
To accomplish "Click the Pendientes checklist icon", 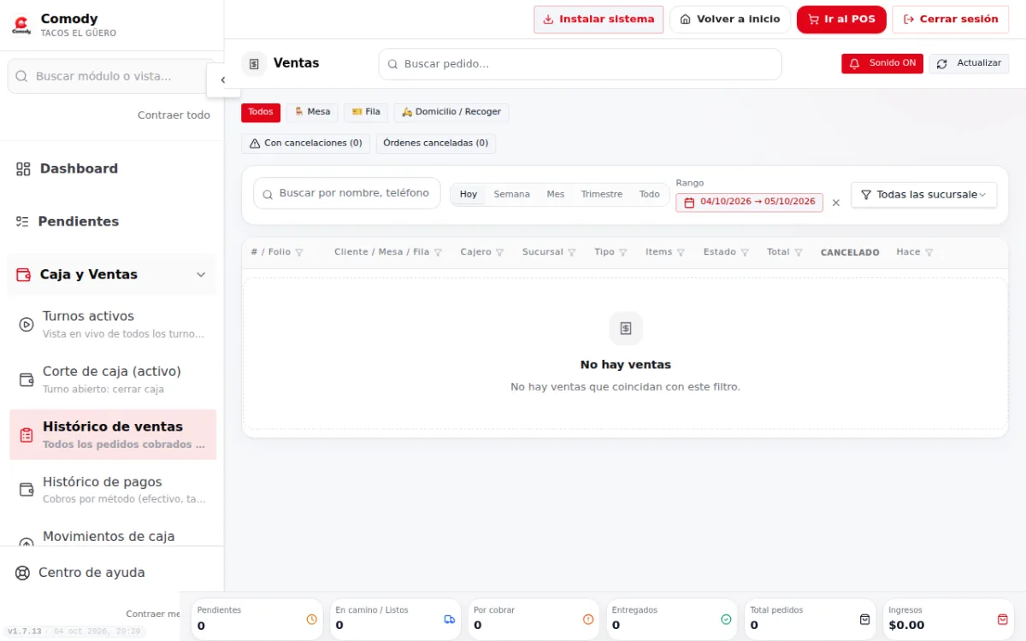I will click(x=22, y=221).
